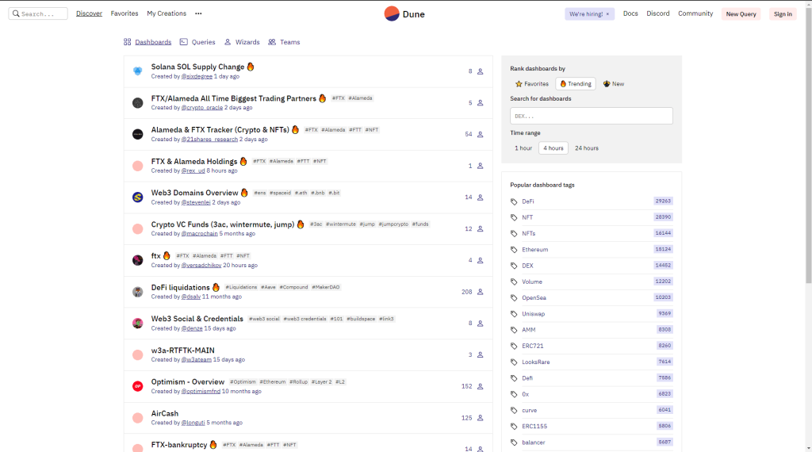Click tag icon next to OpenSea
This screenshot has width=812, height=452.
(514, 297)
